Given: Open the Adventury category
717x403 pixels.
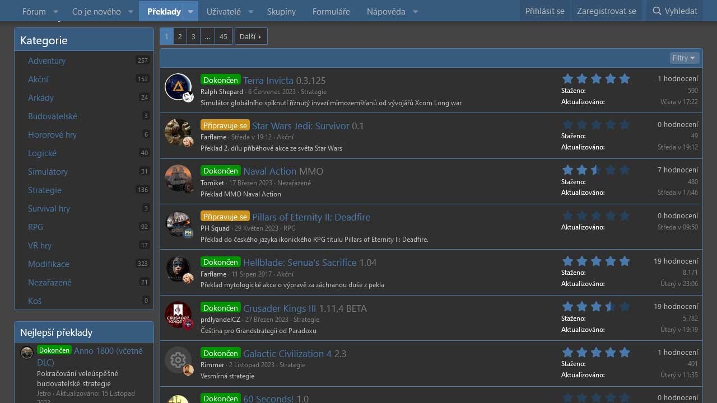Looking at the screenshot, I should click(46, 60).
